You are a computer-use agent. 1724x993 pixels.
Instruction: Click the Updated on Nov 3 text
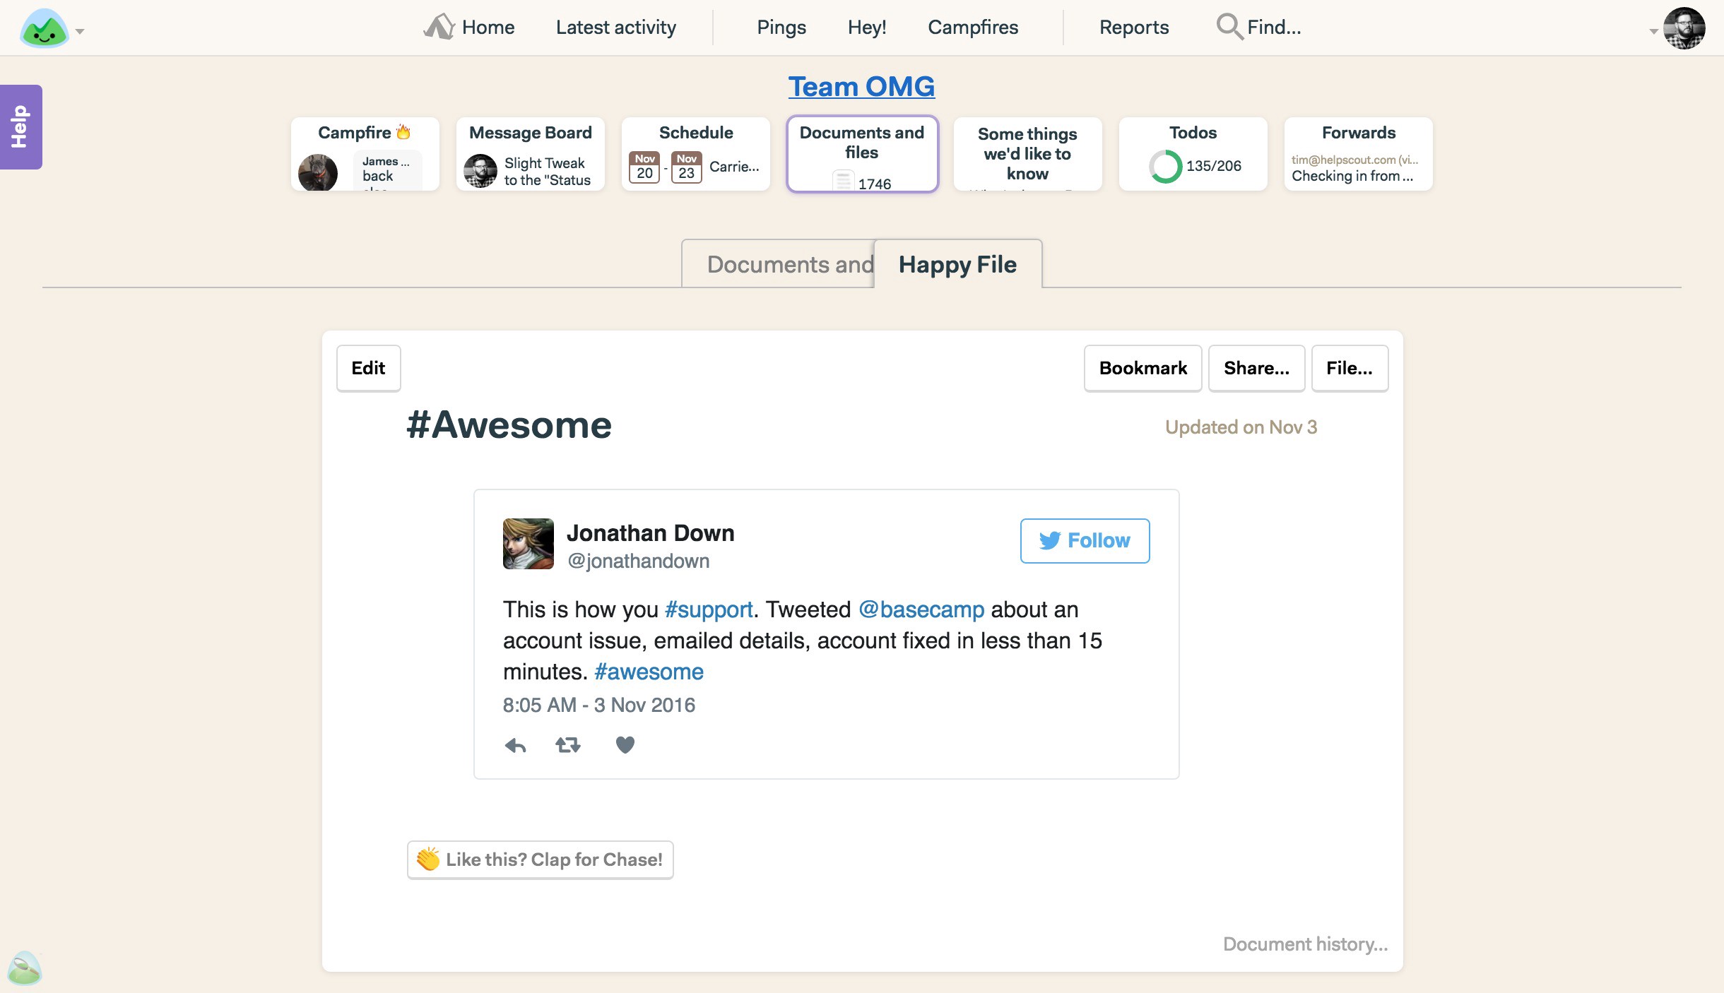1241,427
